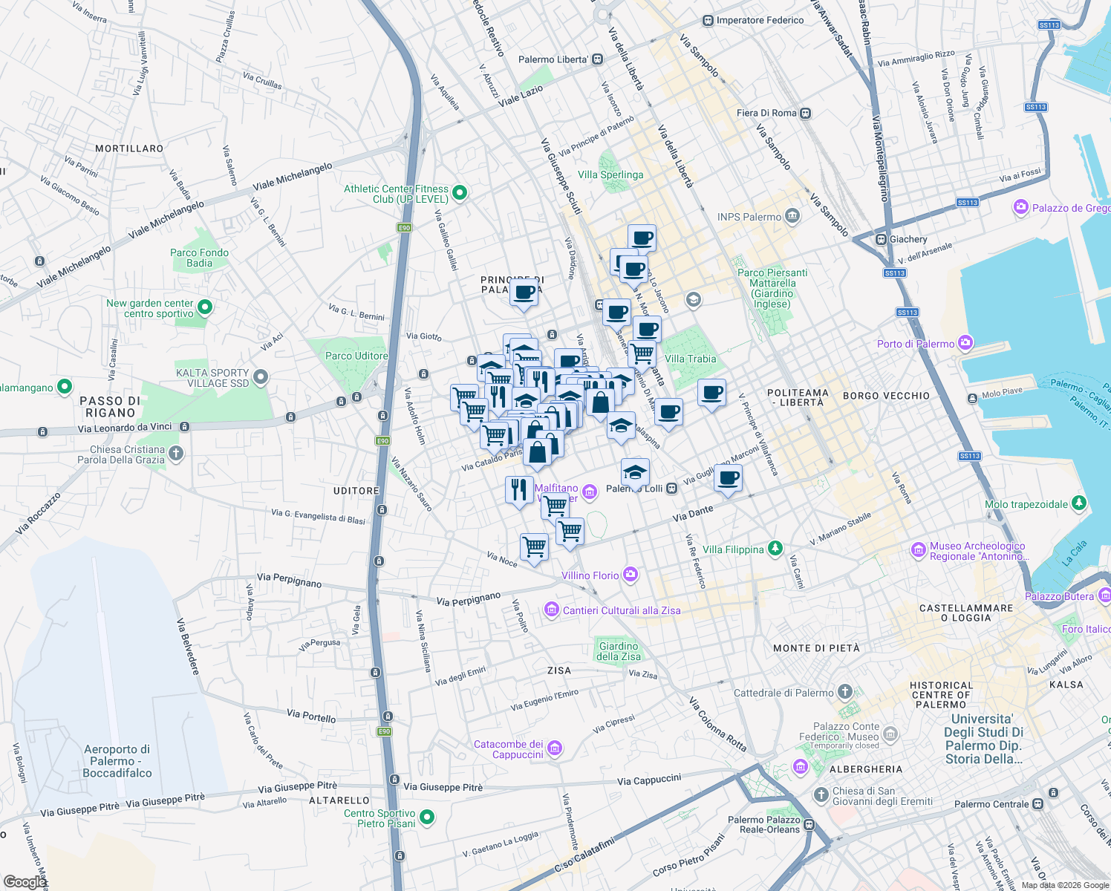Click the shopping cart marker near Via Noce
The width and height of the screenshot is (1111, 891).
click(535, 547)
